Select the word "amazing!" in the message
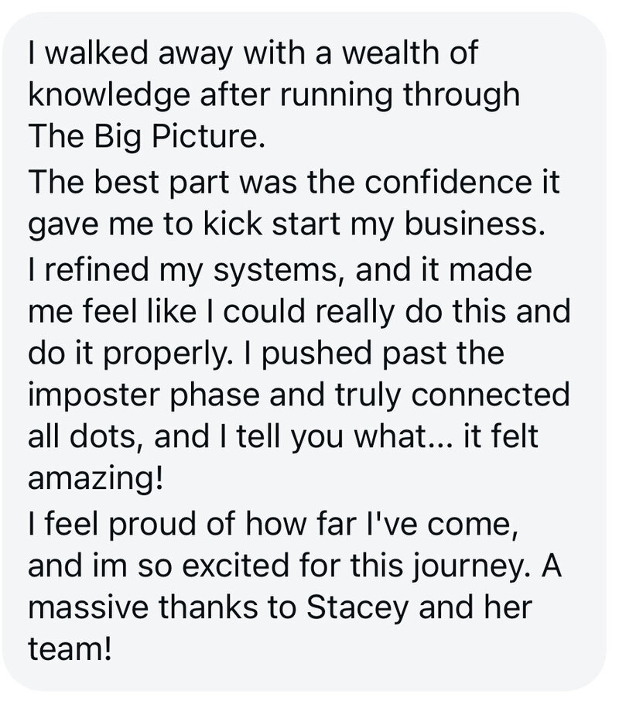Image resolution: width=619 pixels, height=701 pixels. click(x=96, y=478)
